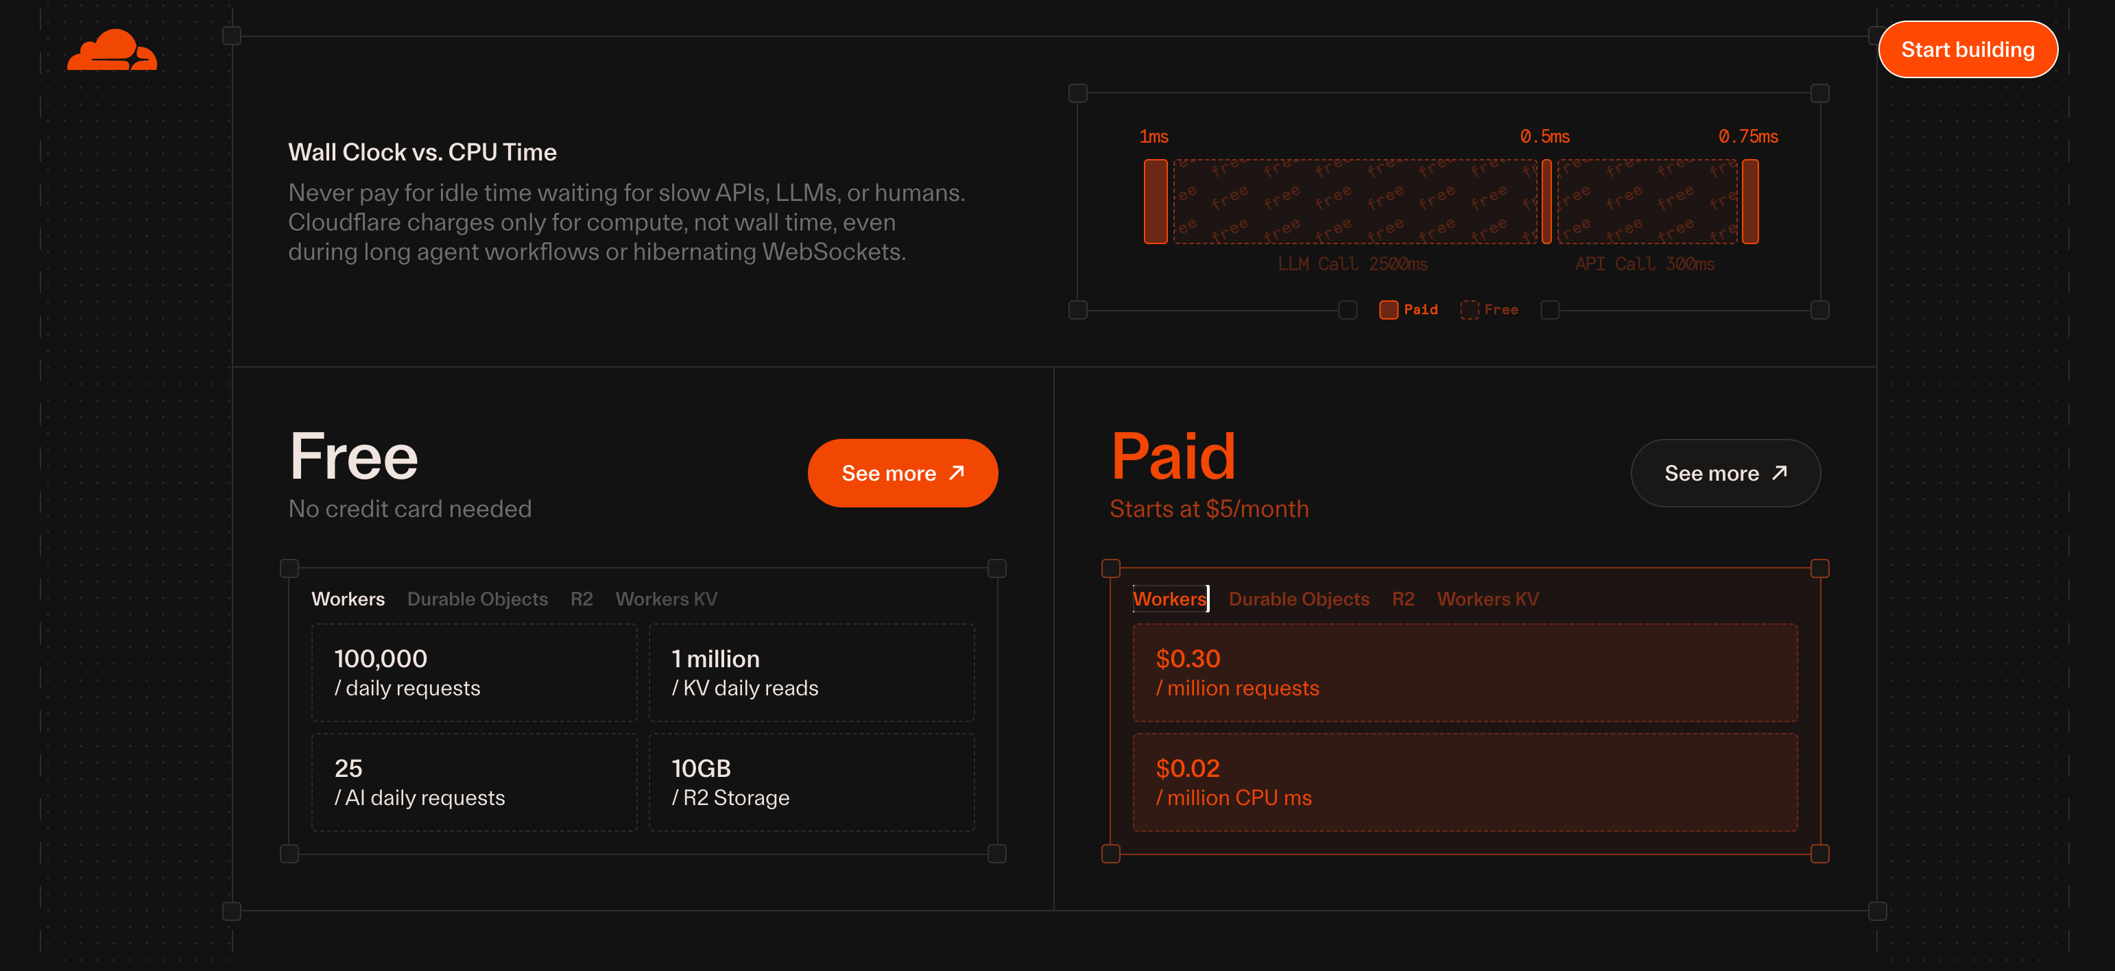
Task: Select the highlighted Workers tab in Paid section
Action: point(1170,599)
